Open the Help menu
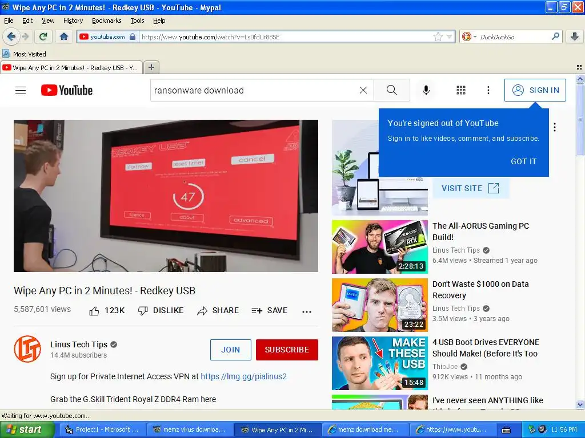The image size is (585, 438). pos(159,21)
